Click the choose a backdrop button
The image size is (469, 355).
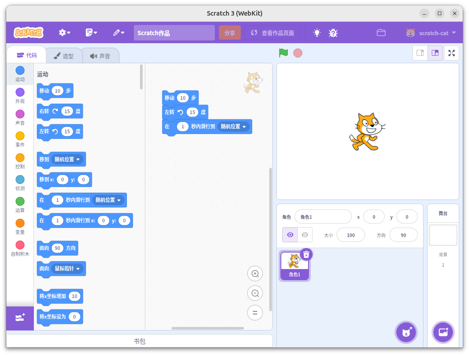[443, 332]
